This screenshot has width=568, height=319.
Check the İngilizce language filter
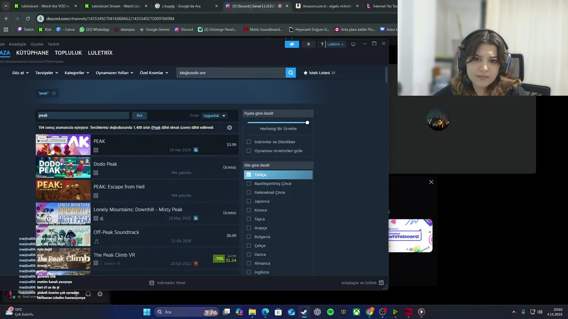(x=248, y=272)
